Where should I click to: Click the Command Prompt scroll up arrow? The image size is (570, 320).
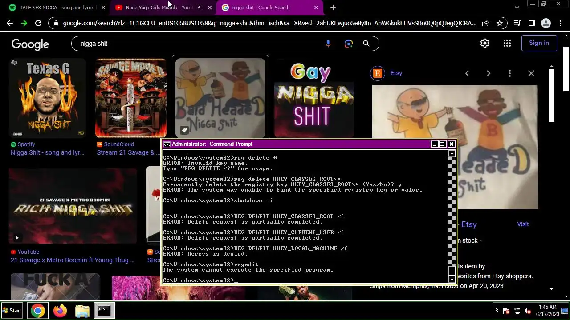(452, 153)
